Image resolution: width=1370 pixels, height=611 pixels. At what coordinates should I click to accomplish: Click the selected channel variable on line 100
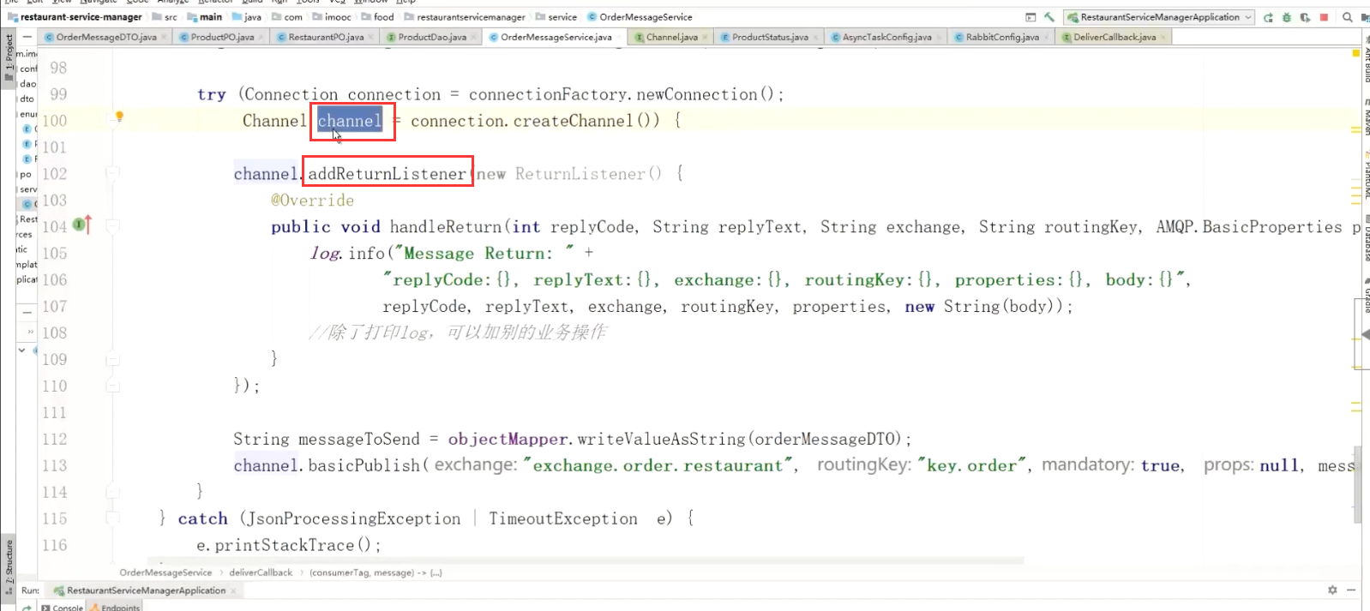click(x=350, y=121)
